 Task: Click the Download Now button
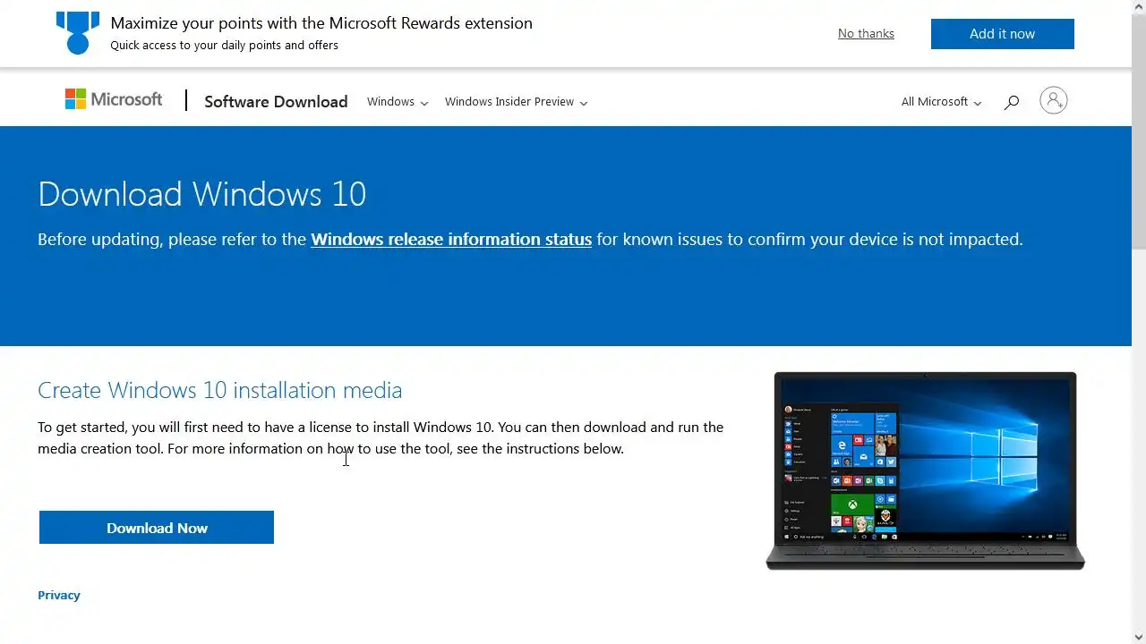coord(157,528)
